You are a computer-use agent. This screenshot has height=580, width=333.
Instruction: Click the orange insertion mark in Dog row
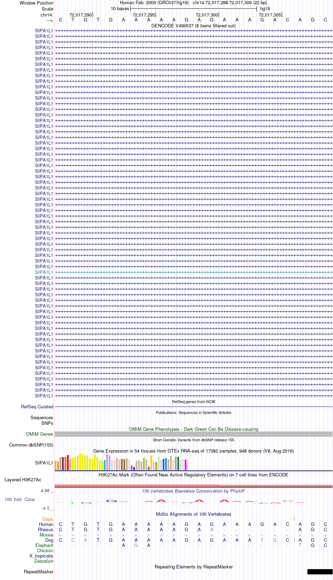(x=294, y=540)
